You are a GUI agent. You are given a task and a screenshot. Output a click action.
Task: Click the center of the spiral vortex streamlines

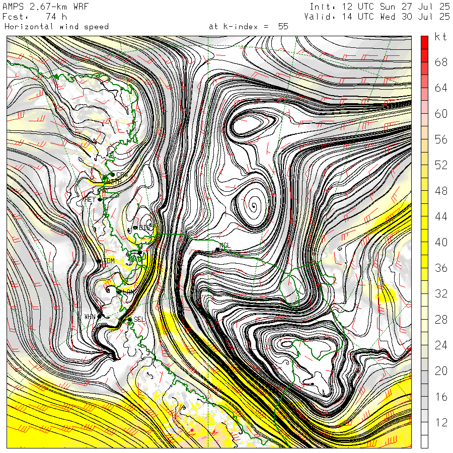(x=254, y=206)
